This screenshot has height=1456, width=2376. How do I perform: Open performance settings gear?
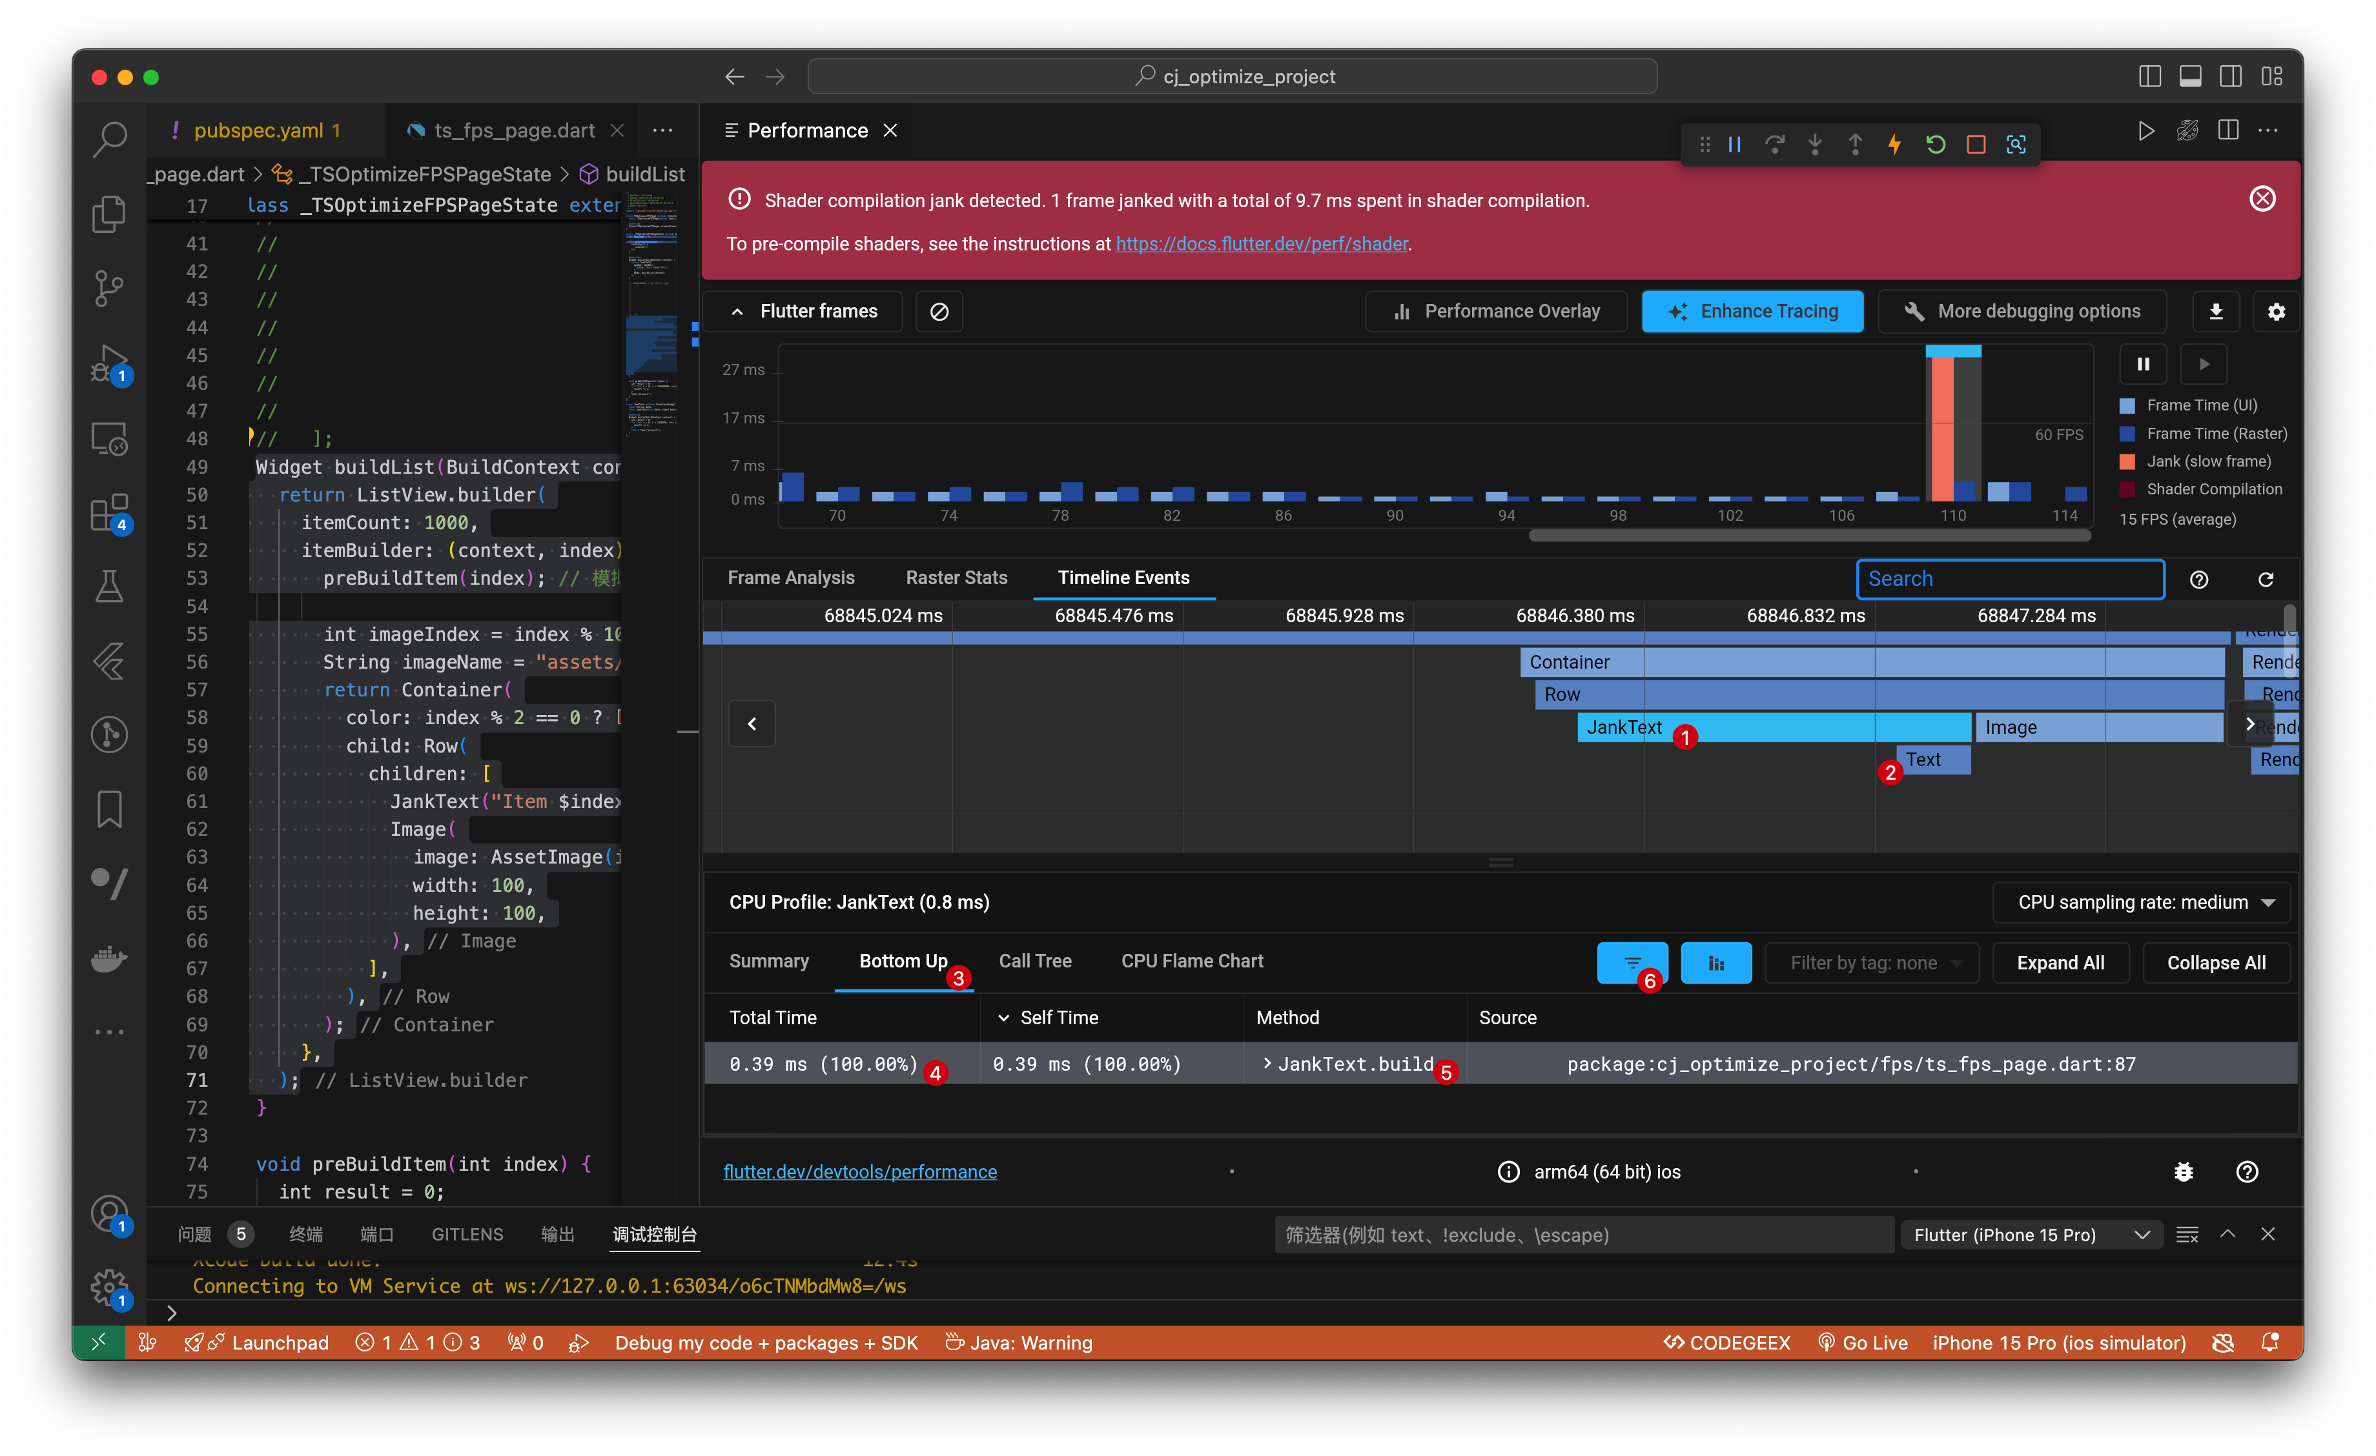(2277, 311)
